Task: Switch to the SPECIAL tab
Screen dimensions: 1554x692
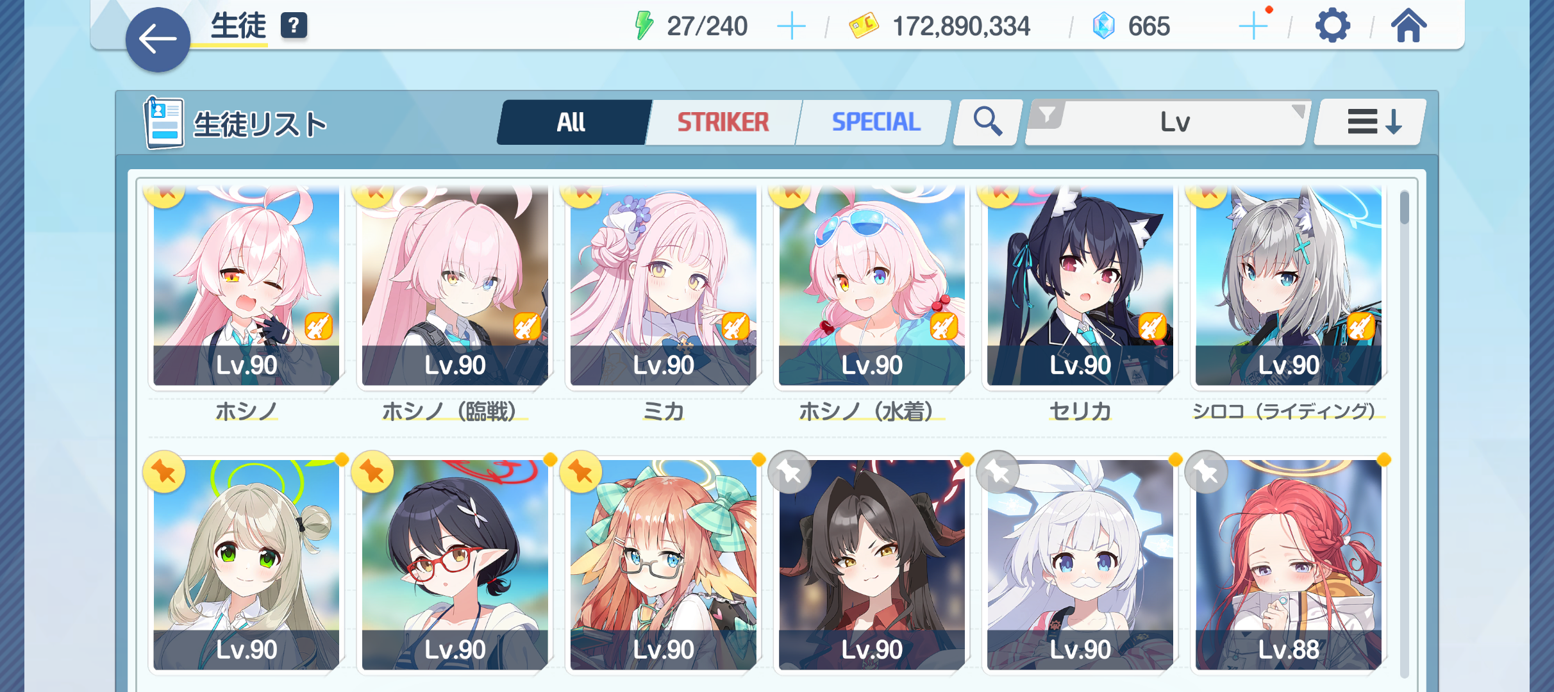Action: 875,122
